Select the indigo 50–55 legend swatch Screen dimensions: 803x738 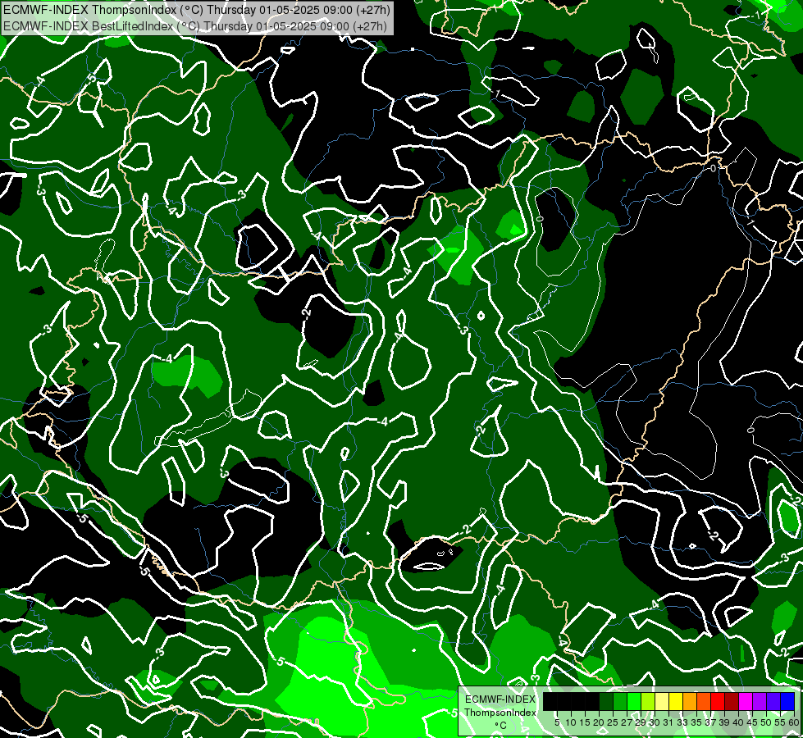(773, 702)
